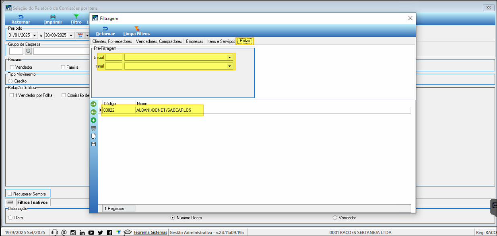Image resolution: width=497 pixels, height=236 pixels.
Task: Expand the Inicial route dropdown
Action: 229,57
